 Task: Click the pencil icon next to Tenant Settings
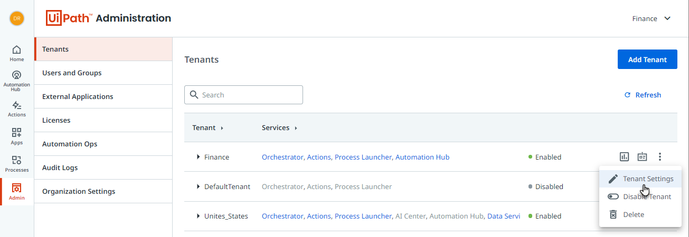(x=613, y=179)
